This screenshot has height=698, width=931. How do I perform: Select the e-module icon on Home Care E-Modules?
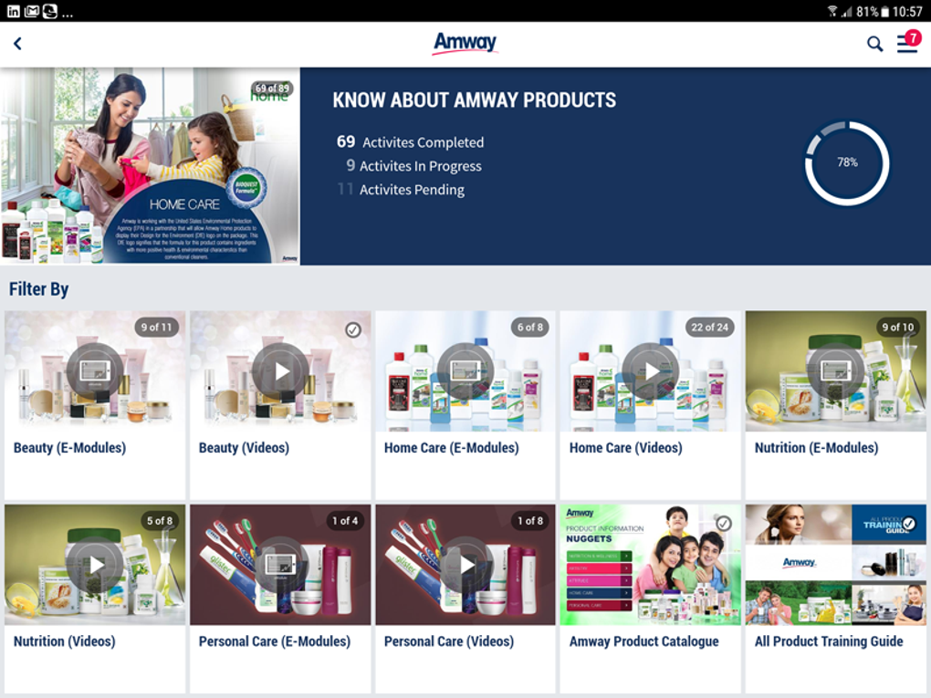click(465, 370)
